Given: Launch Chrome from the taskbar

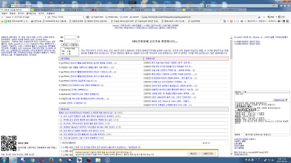Looking at the screenshot, I should [x=32, y=160].
